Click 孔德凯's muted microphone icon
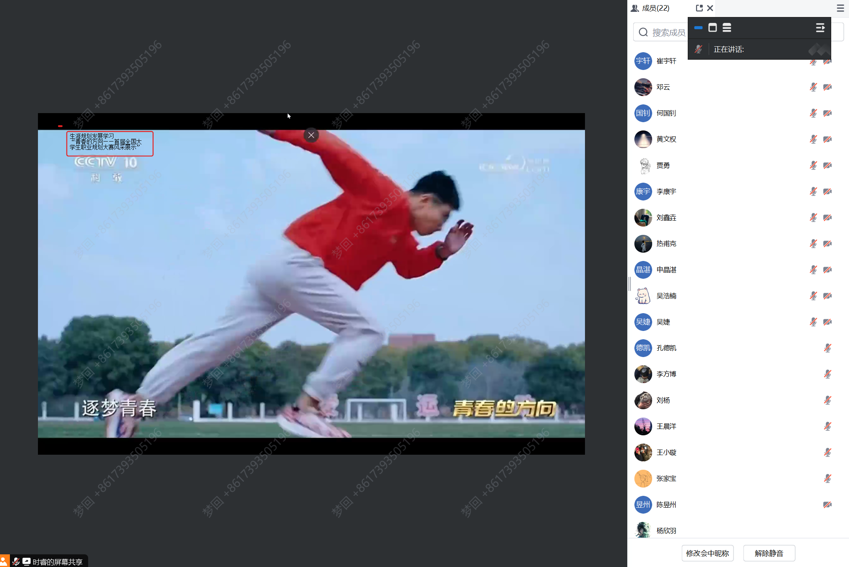849x567 pixels. coord(827,348)
